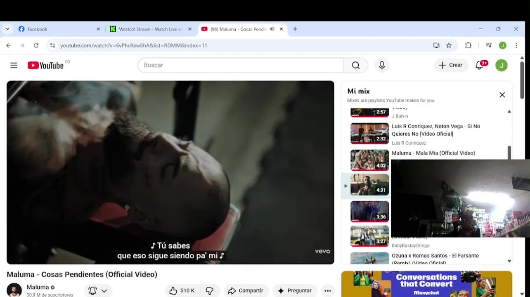The height and width of the screenshot is (297, 530).
Task: Reload the current page
Action: click(36, 45)
